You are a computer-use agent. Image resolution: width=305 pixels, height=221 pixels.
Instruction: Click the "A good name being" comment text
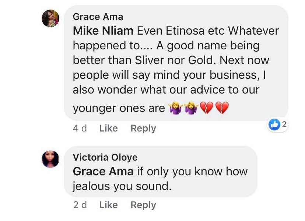coord(208,46)
